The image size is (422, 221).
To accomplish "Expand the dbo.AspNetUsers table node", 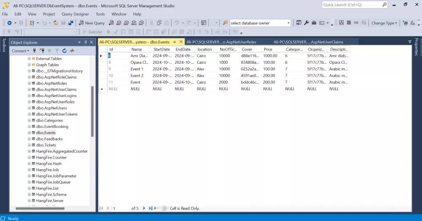I will point(29,108).
